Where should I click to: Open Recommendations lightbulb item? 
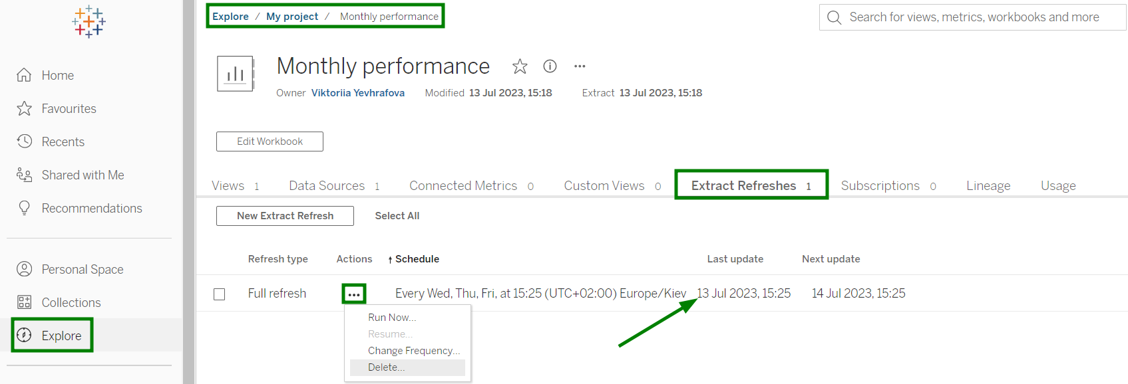91,209
